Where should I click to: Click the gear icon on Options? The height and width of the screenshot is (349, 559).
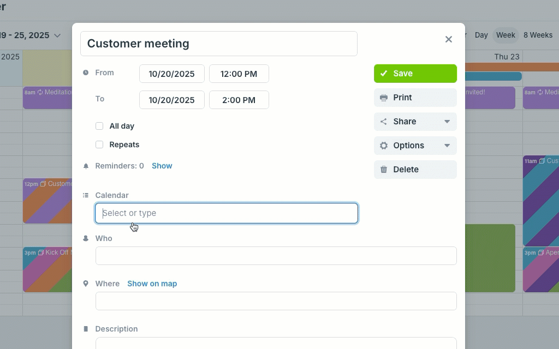384,146
